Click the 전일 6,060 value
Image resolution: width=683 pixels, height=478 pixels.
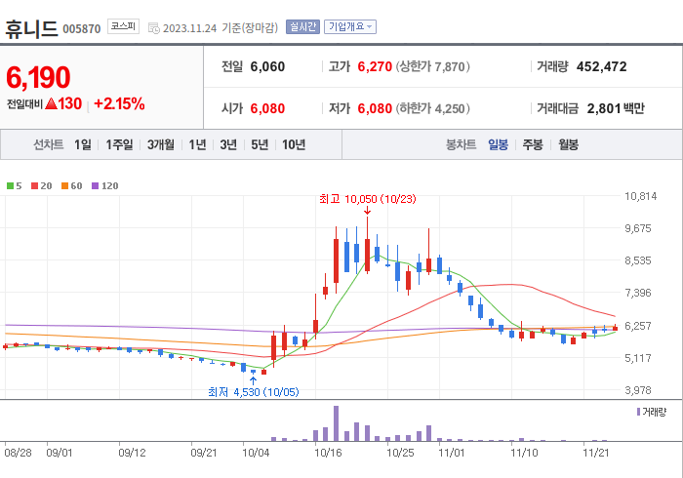(267, 66)
